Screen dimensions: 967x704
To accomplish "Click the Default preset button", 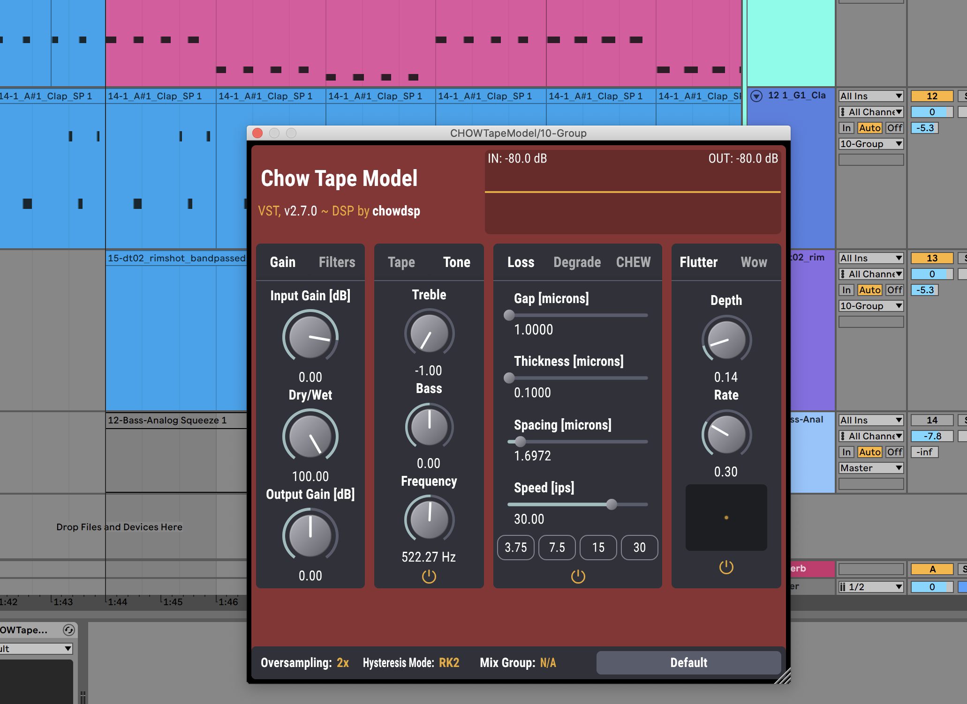I will pos(688,662).
